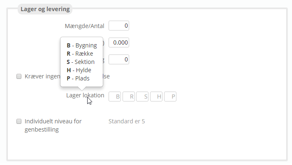The height and width of the screenshot is (165, 292).
Task: Click the Mængde/Antal quantity input field
Action: coord(119,26)
